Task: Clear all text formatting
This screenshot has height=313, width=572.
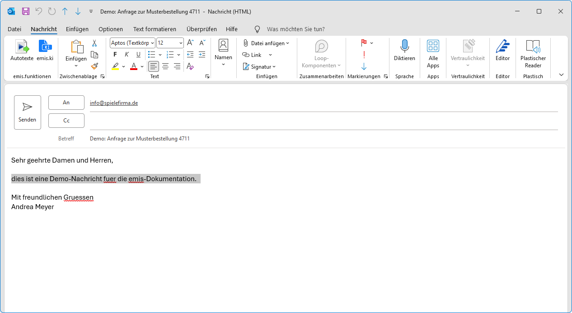Action: (190, 66)
